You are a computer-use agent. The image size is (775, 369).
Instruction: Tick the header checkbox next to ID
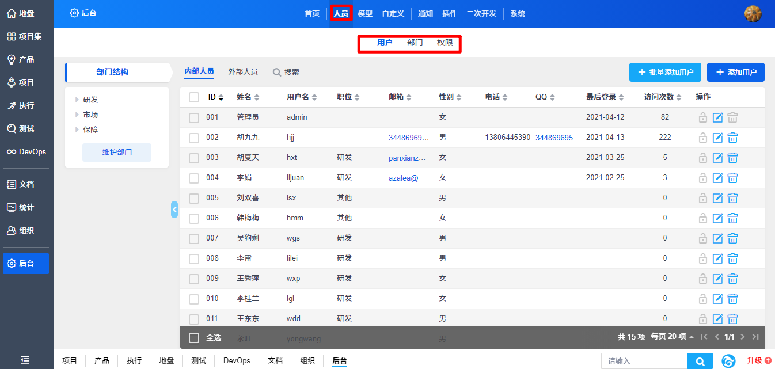(194, 97)
